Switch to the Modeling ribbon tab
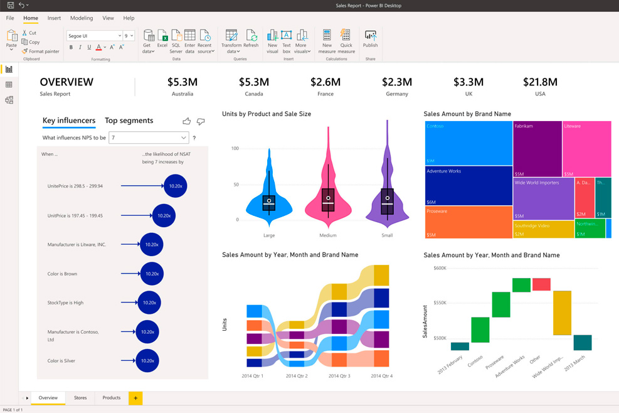Image resolution: width=619 pixels, height=413 pixels. tap(81, 18)
